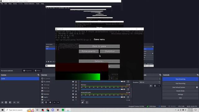199x112 pixels.
Task: Move source up in Sources toolbar
Action: click(54, 102)
